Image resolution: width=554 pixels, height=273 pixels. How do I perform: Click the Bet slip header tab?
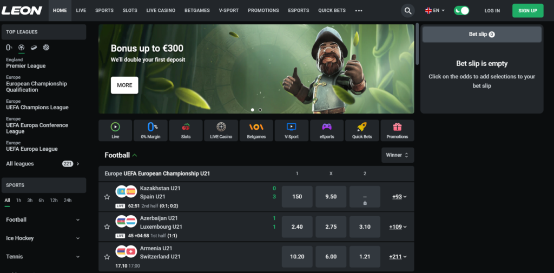click(x=482, y=34)
